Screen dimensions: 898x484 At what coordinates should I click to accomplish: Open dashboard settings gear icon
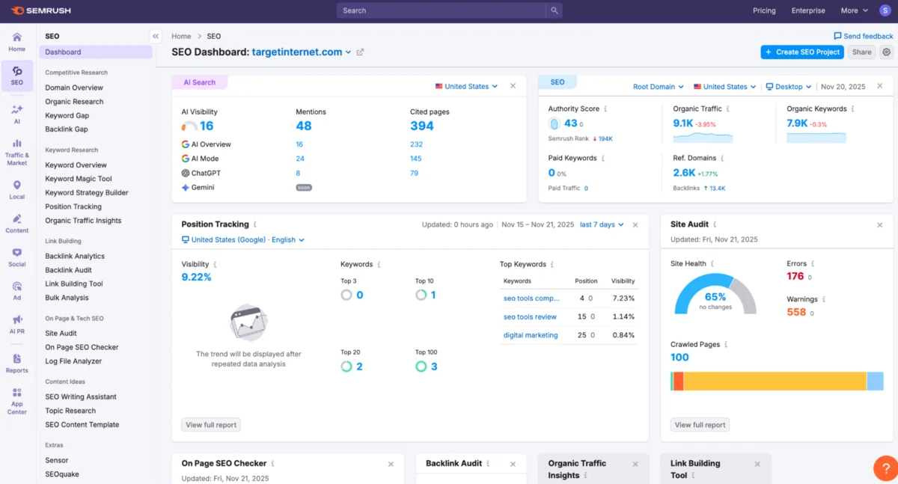(x=887, y=52)
